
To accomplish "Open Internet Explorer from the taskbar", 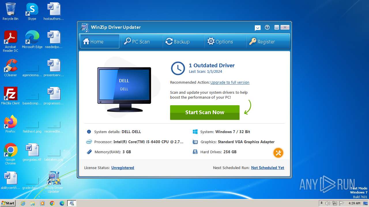I will click(23, 203).
